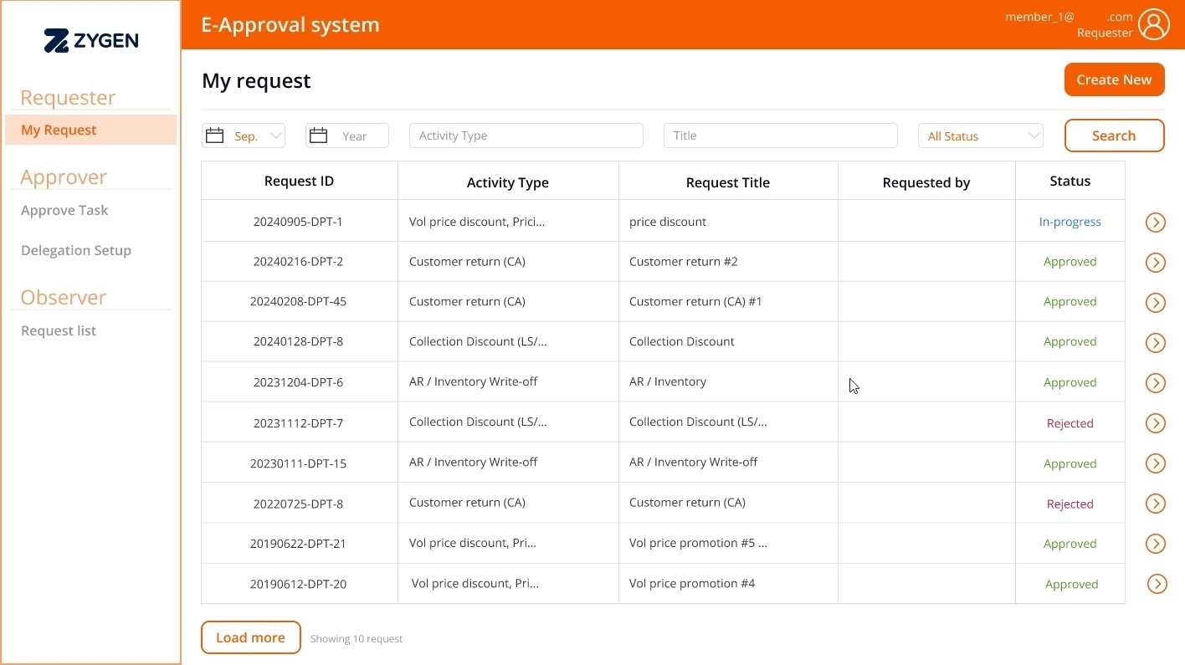The width and height of the screenshot is (1185, 665).
Task: Open details arrow for request 20190612-DPT-20
Action: (1157, 584)
